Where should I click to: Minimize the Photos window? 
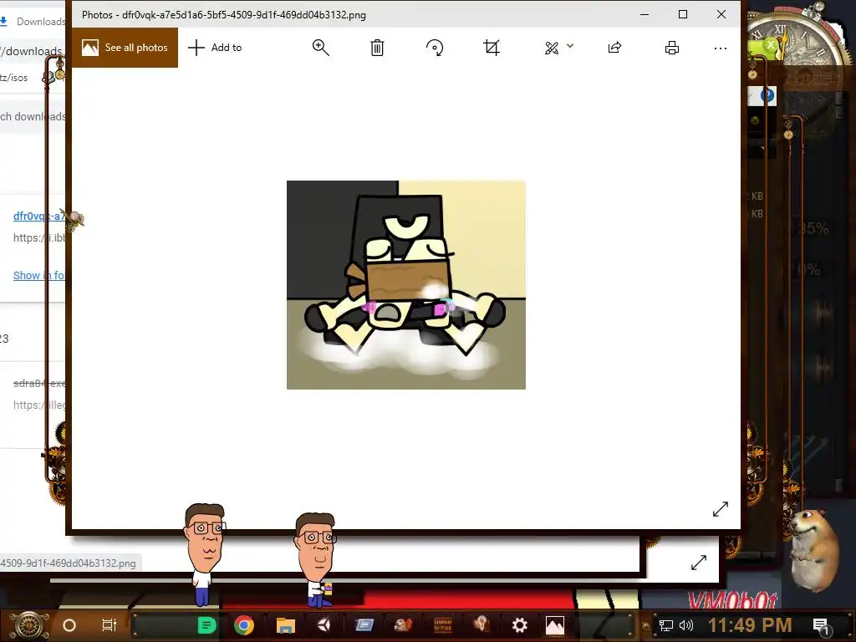[645, 15]
